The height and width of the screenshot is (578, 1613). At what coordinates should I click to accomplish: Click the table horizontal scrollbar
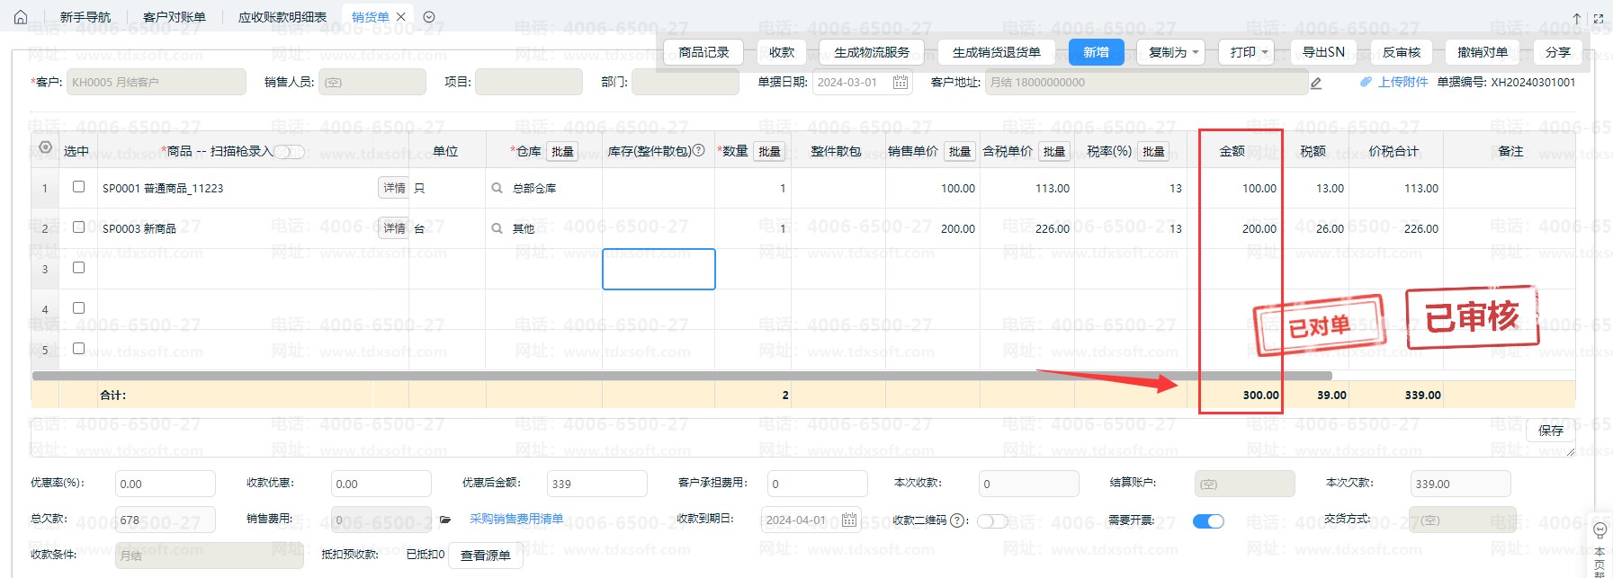(x=682, y=376)
